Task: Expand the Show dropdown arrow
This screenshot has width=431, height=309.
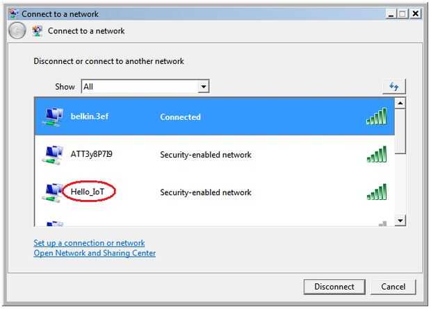Action: [x=204, y=87]
